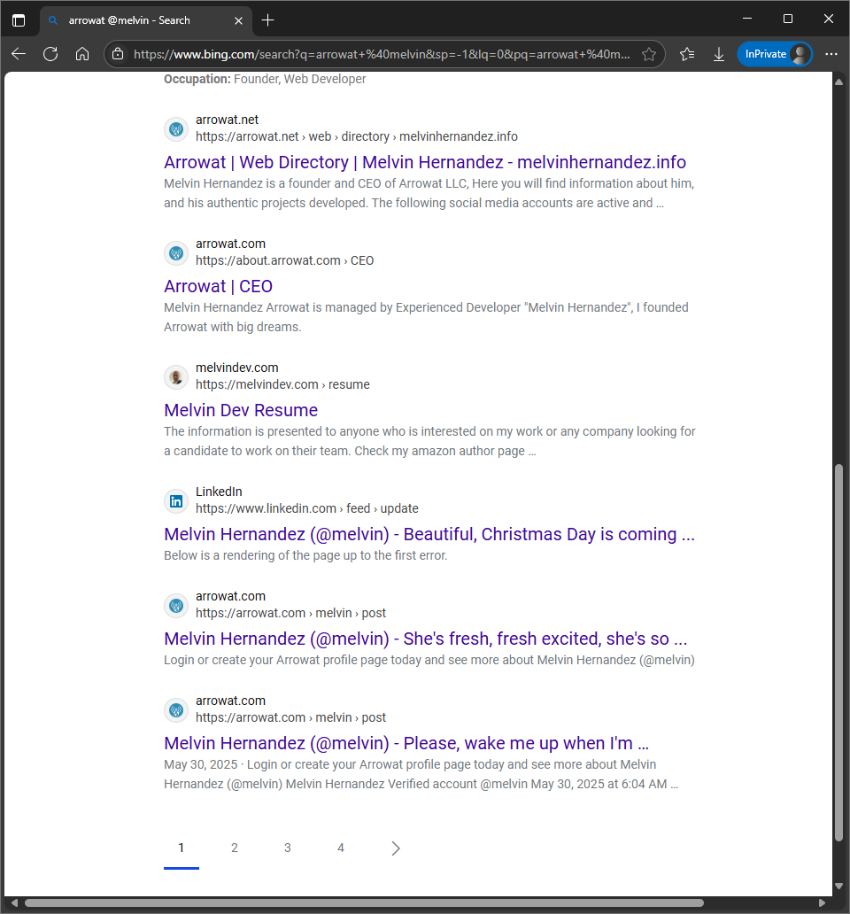Screen dimensions: 850x914
Task: Click 'Melvin Hernandez is a founder and CEO' snippet
Action: point(429,193)
